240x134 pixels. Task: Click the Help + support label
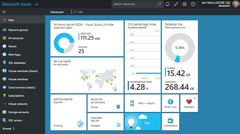click(x=146, y=103)
